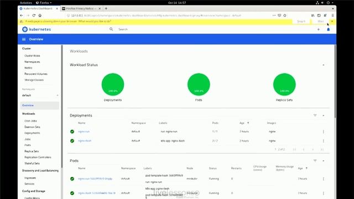Open actions menu for first pod row

323,179
